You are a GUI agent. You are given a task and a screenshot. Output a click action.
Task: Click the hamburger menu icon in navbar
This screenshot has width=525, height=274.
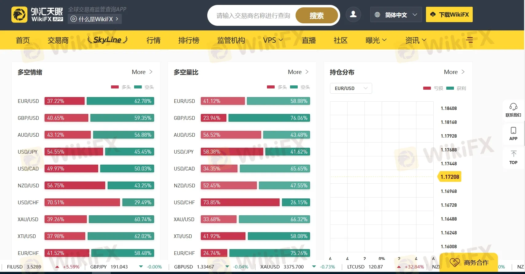pos(469,40)
